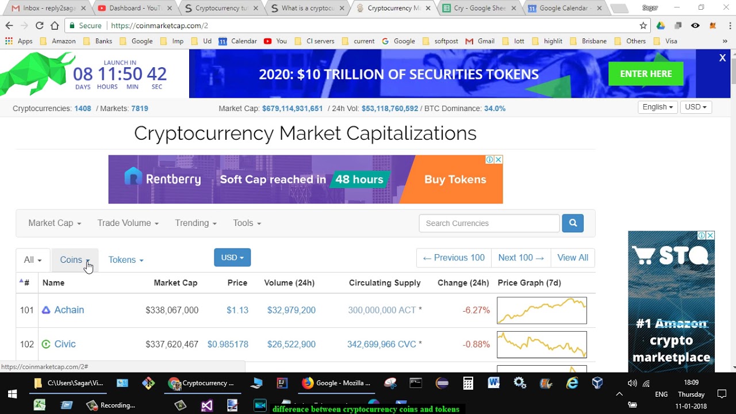Image resolution: width=736 pixels, height=414 pixels.
Task: Open the Command Prompt taskbar icon
Action: click(416, 383)
